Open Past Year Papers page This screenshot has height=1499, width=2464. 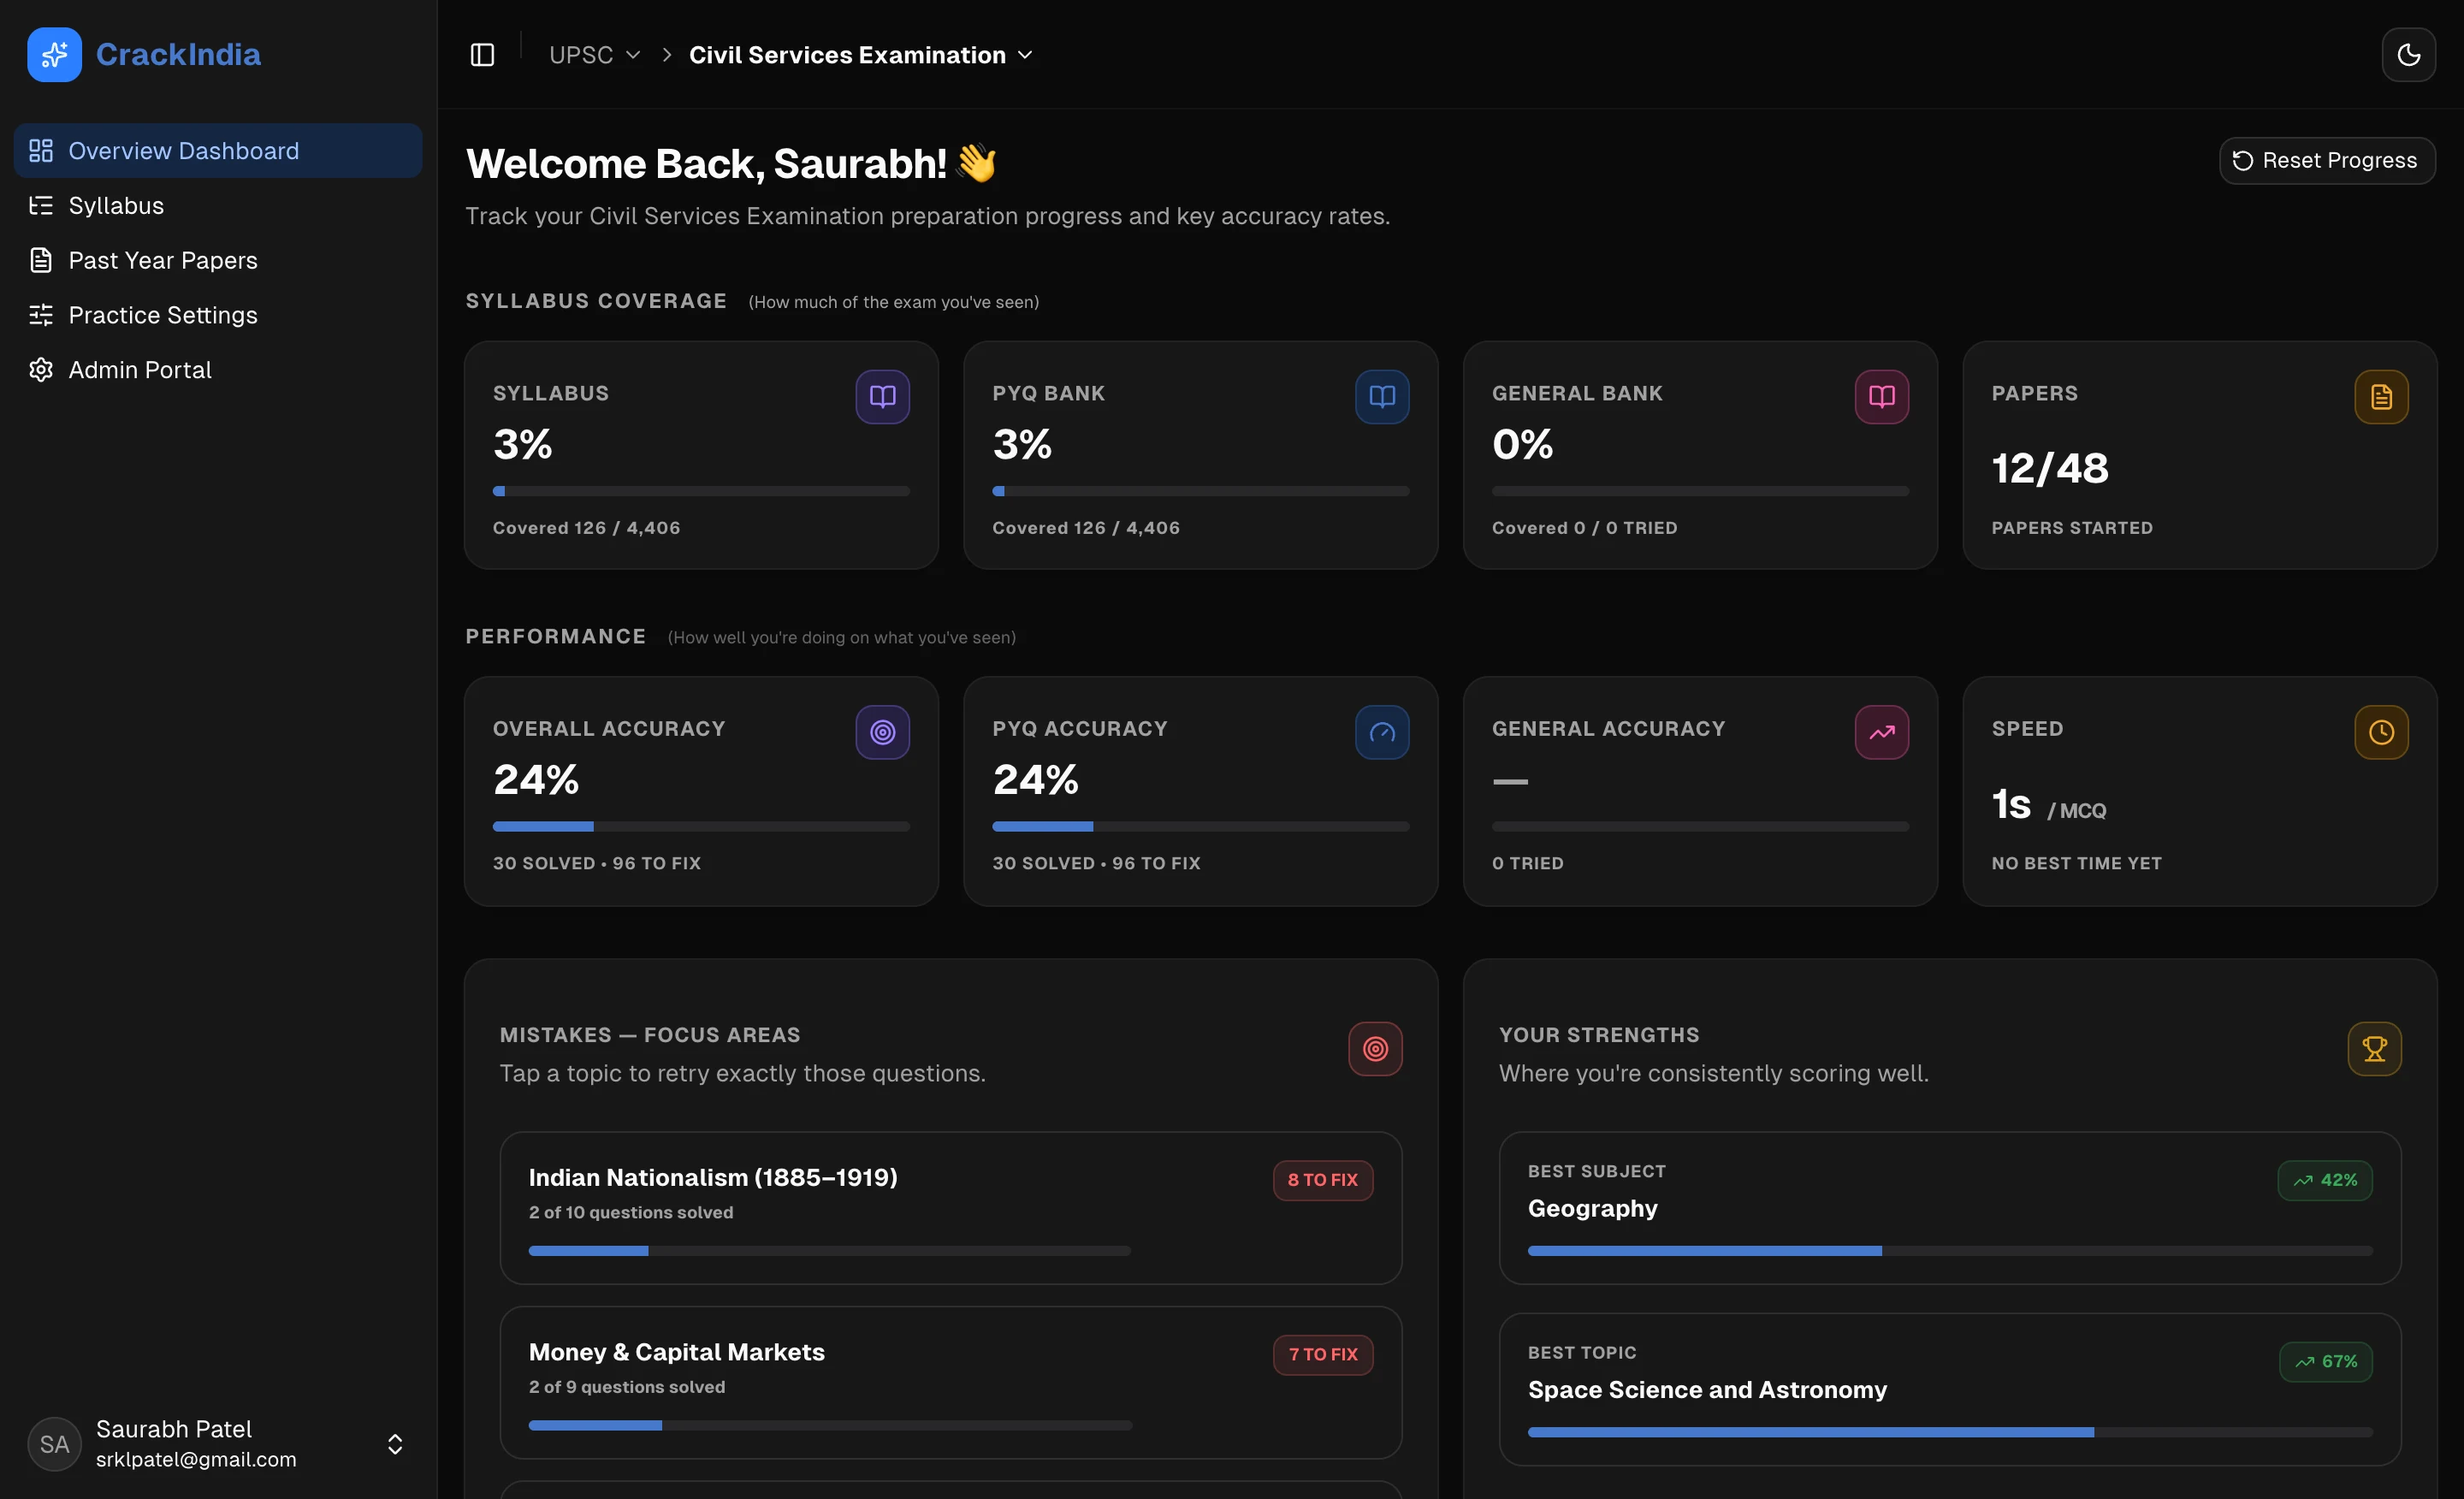pos(218,260)
